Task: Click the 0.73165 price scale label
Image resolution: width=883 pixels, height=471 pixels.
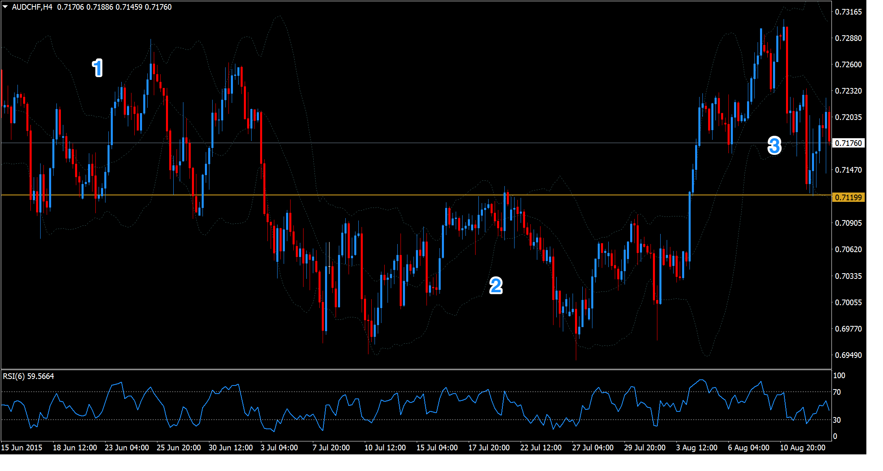Action: coord(848,12)
